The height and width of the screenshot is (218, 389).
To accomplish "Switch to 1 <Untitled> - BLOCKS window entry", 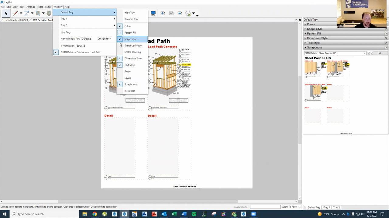I will [85, 46].
